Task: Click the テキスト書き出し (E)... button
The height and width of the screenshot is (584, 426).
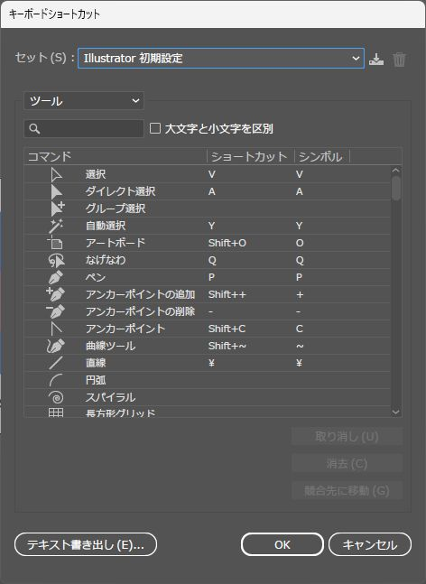Action: tap(86, 544)
